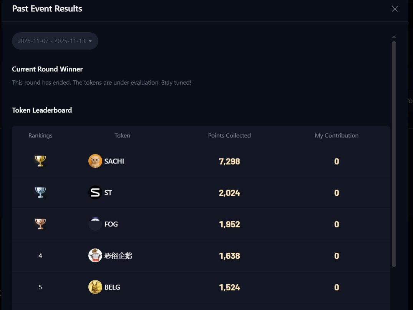Screen dimensions: 413x310
Task: Click the dropdown arrow on date selector
Action: pyautogui.click(x=90, y=41)
